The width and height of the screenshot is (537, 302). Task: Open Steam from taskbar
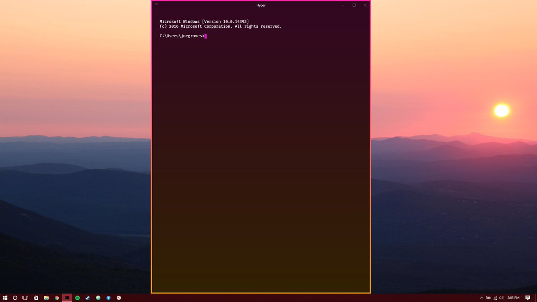pos(88,298)
